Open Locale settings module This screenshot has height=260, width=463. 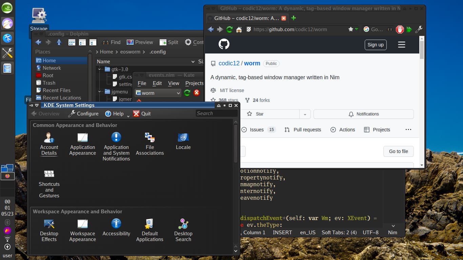[x=183, y=141]
